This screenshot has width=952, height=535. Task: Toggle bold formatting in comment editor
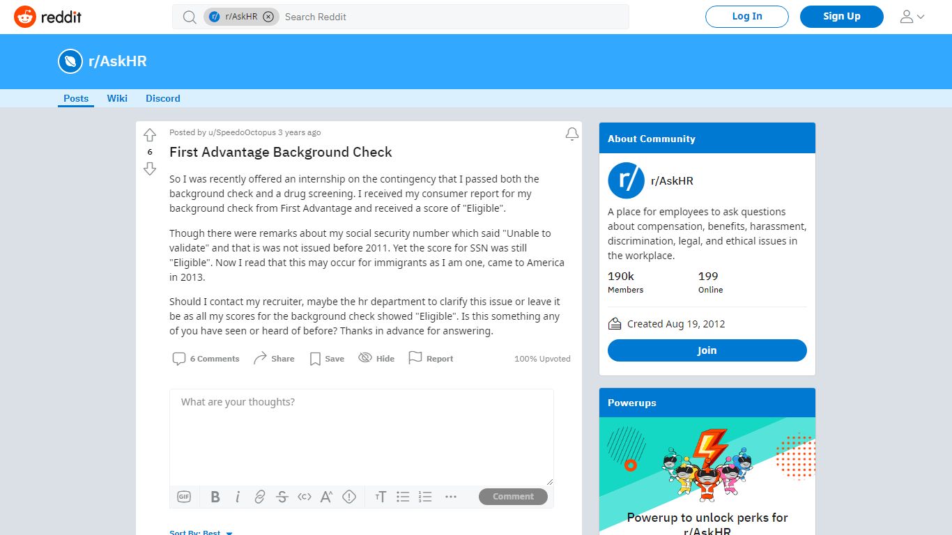pyautogui.click(x=215, y=497)
